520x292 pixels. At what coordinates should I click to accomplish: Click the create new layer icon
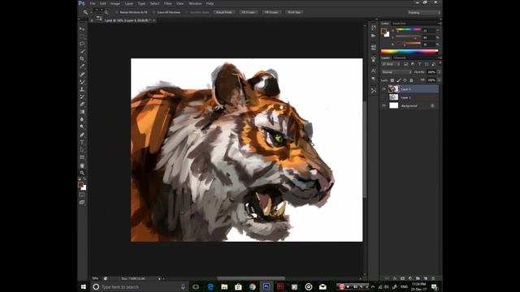(x=426, y=278)
